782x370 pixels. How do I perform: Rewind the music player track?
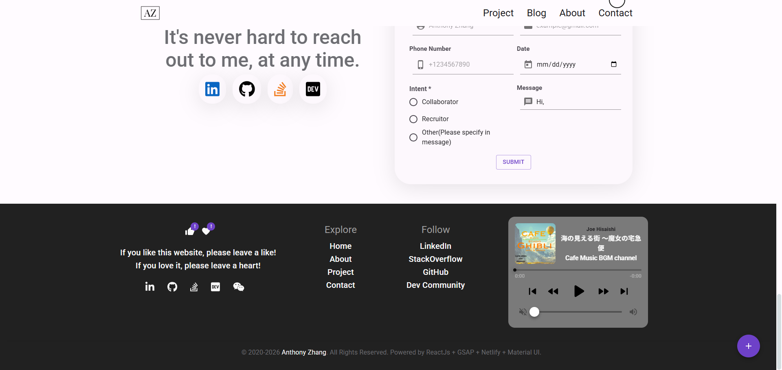tap(553, 291)
